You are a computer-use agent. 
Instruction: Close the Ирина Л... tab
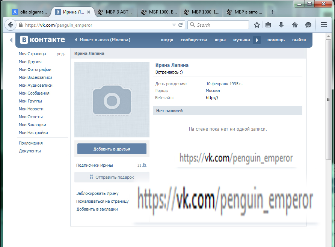pyautogui.click(x=89, y=12)
